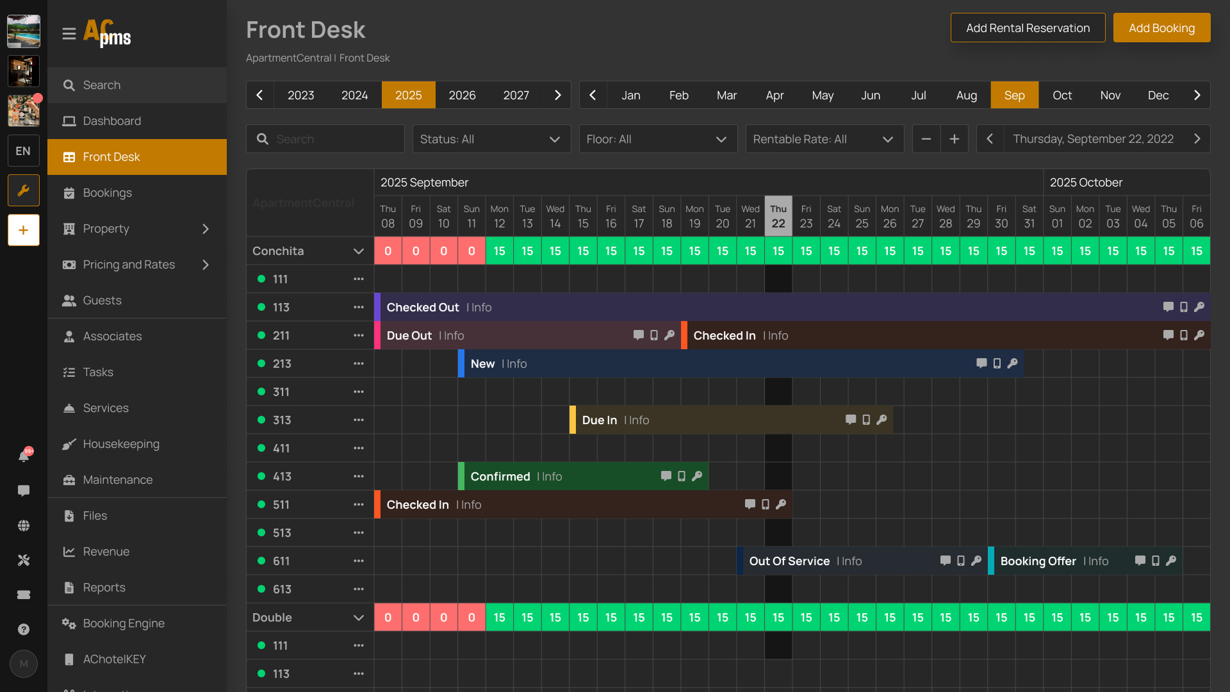Click the Add Booking button
Screen dimensions: 1230x692
(1161, 28)
